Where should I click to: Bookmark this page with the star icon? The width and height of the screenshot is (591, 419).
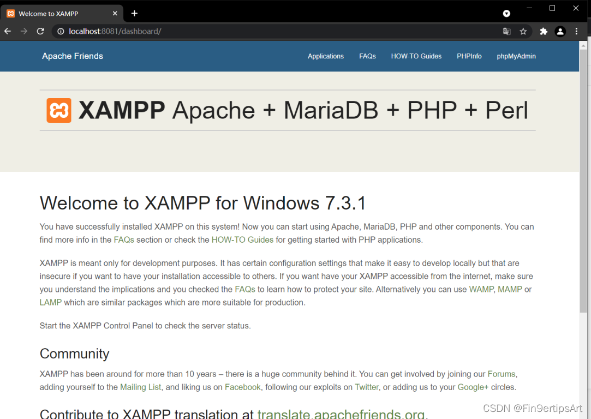(523, 31)
